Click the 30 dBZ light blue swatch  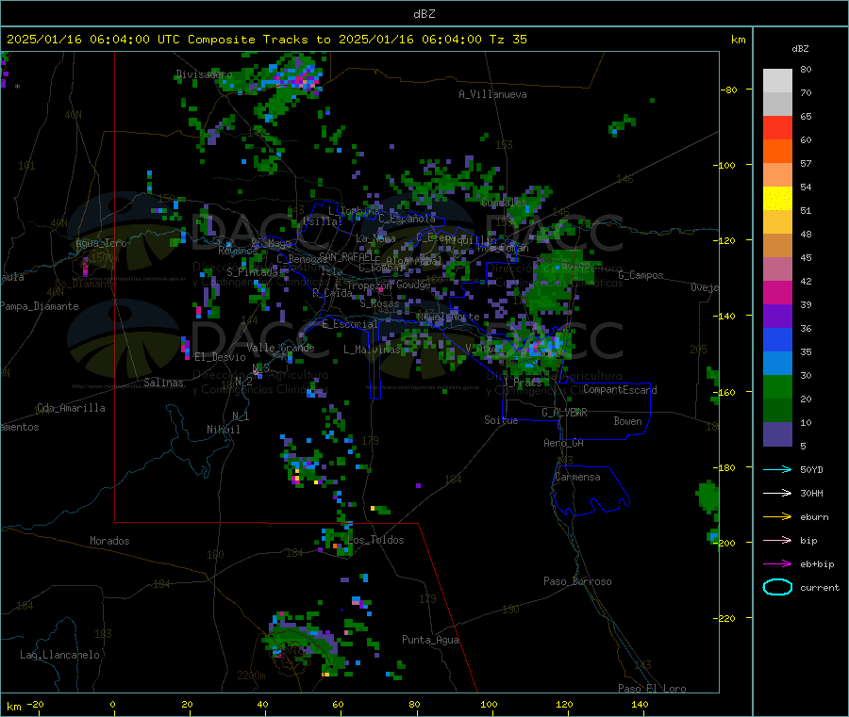pyautogui.click(x=777, y=364)
